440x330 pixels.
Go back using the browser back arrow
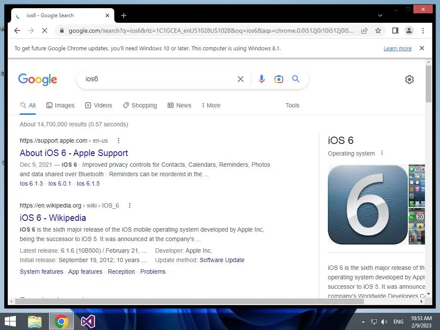pyautogui.click(x=17, y=31)
